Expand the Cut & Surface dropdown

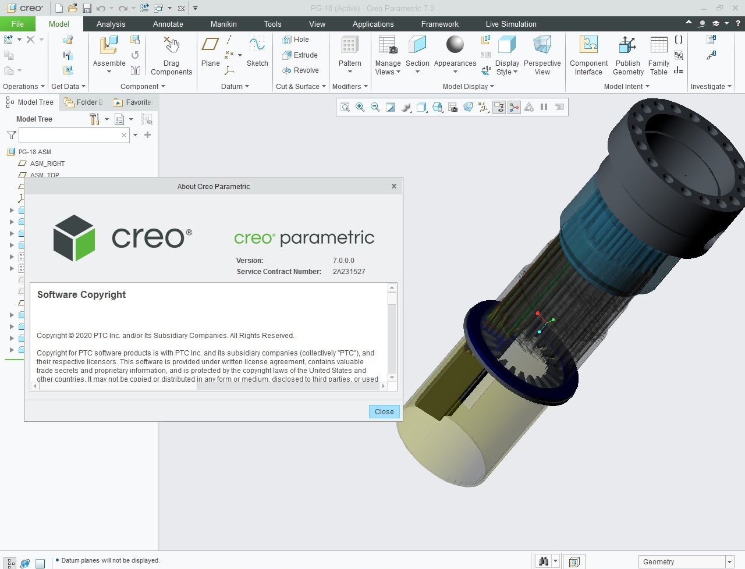pyautogui.click(x=301, y=87)
